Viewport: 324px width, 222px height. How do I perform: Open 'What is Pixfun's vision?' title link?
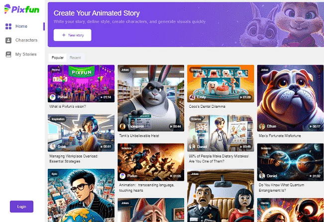(x=68, y=107)
